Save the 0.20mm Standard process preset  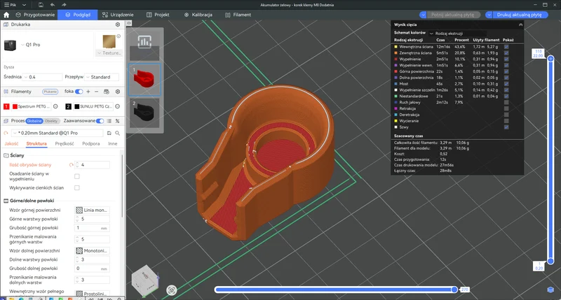[x=109, y=133]
